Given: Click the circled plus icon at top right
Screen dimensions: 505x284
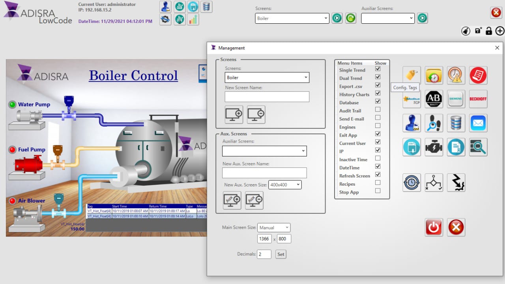Looking at the screenshot, I should tap(500, 31).
